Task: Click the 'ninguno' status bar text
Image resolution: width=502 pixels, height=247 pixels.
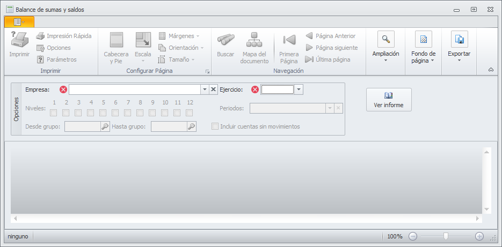Action: point(18,236)
